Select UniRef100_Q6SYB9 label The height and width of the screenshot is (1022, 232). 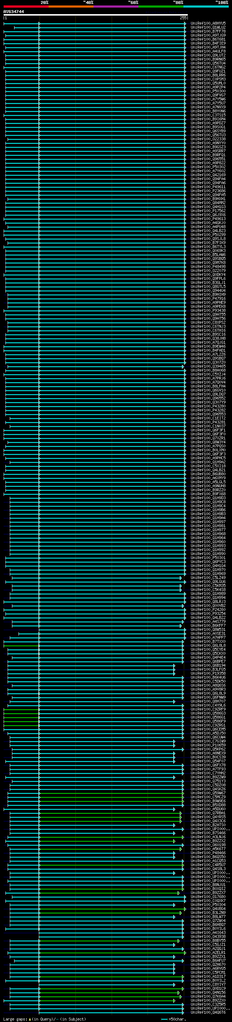pos(208,131)
